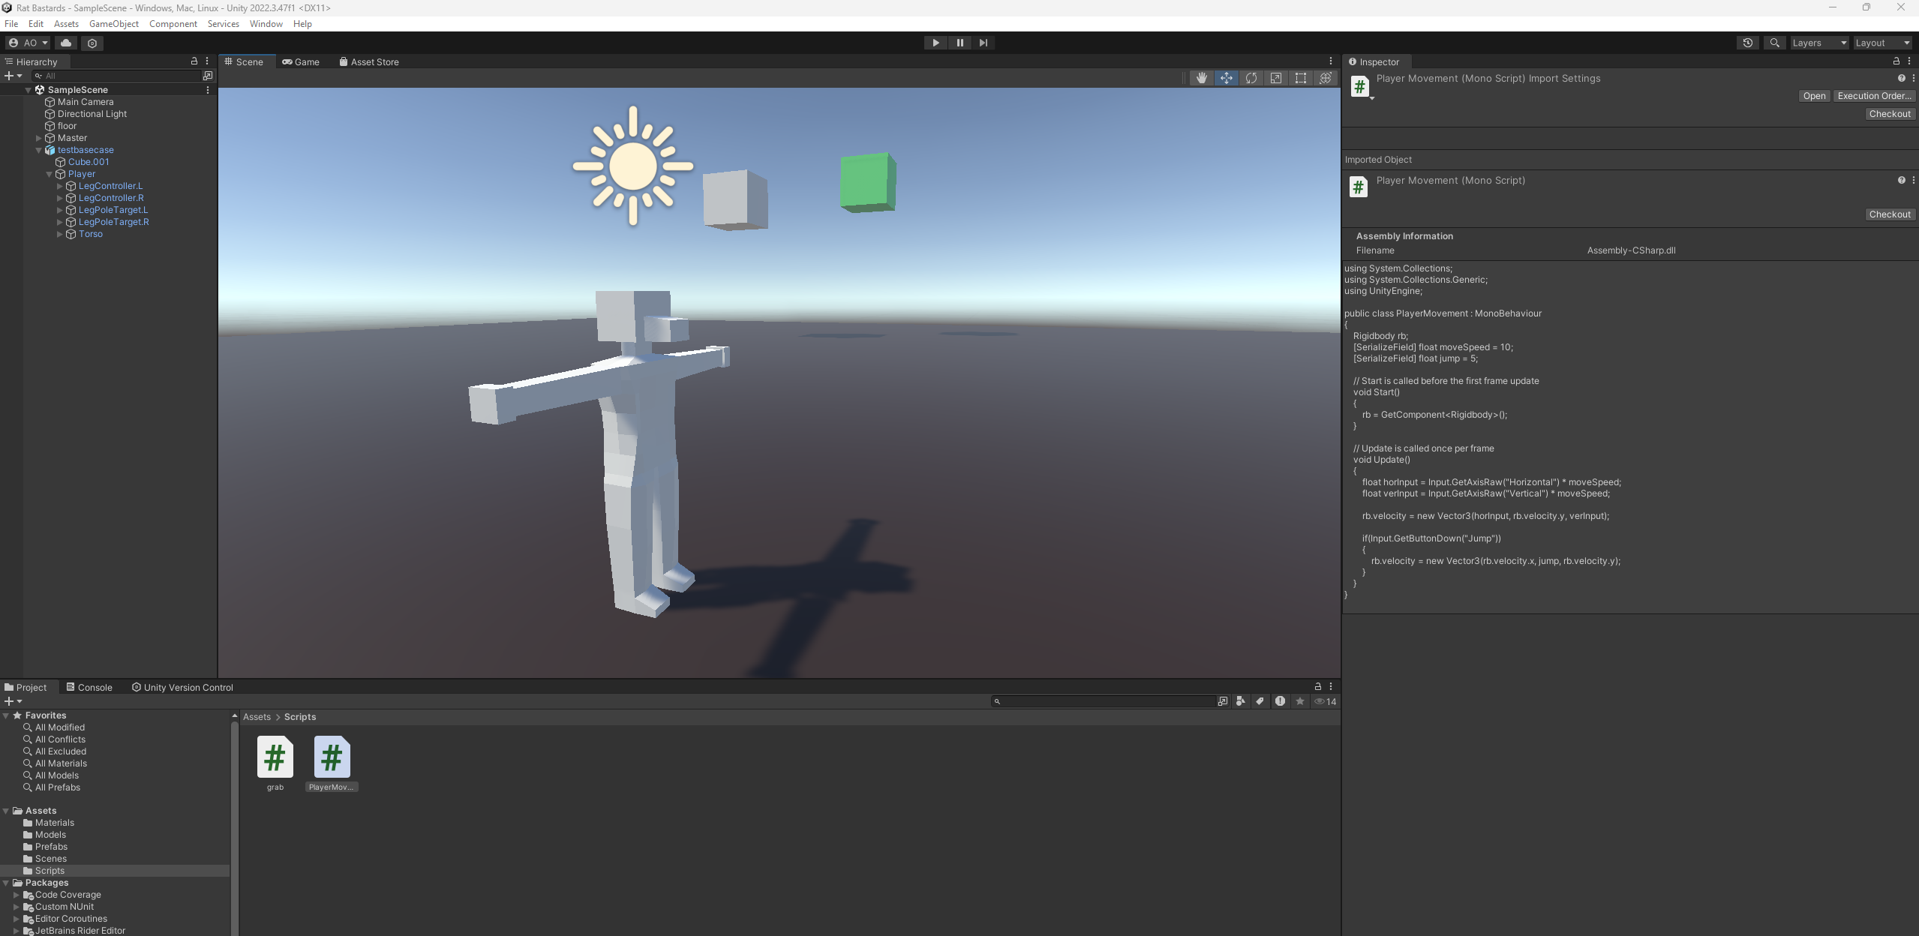Open Unity cloud services

(65, 43)
